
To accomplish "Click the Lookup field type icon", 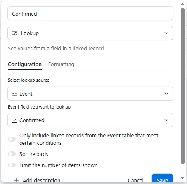I will 14,33.
